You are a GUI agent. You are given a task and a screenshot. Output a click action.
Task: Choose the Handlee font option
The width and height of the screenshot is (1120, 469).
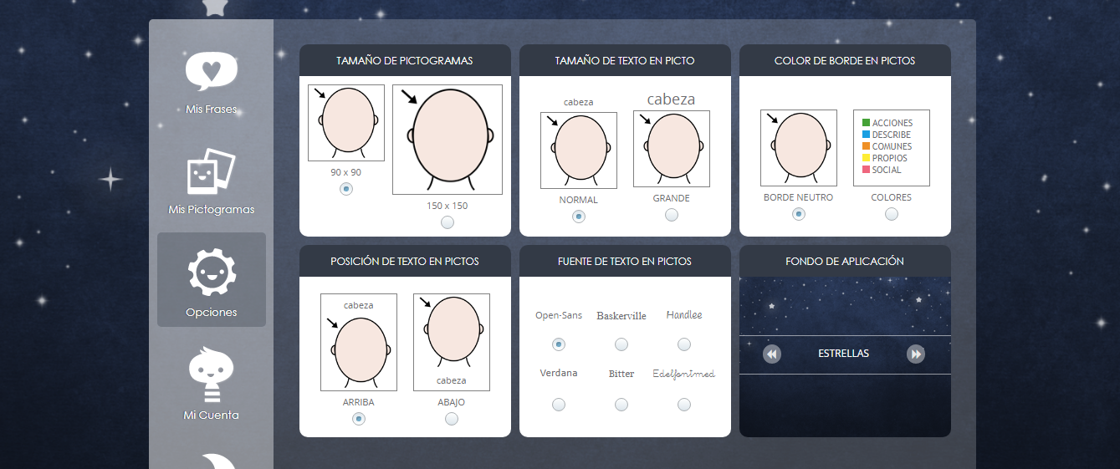click(684, 344)
